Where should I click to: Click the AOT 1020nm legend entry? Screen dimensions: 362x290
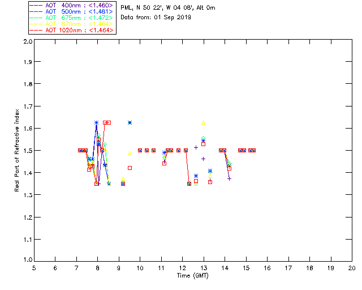tap(72, 30)
